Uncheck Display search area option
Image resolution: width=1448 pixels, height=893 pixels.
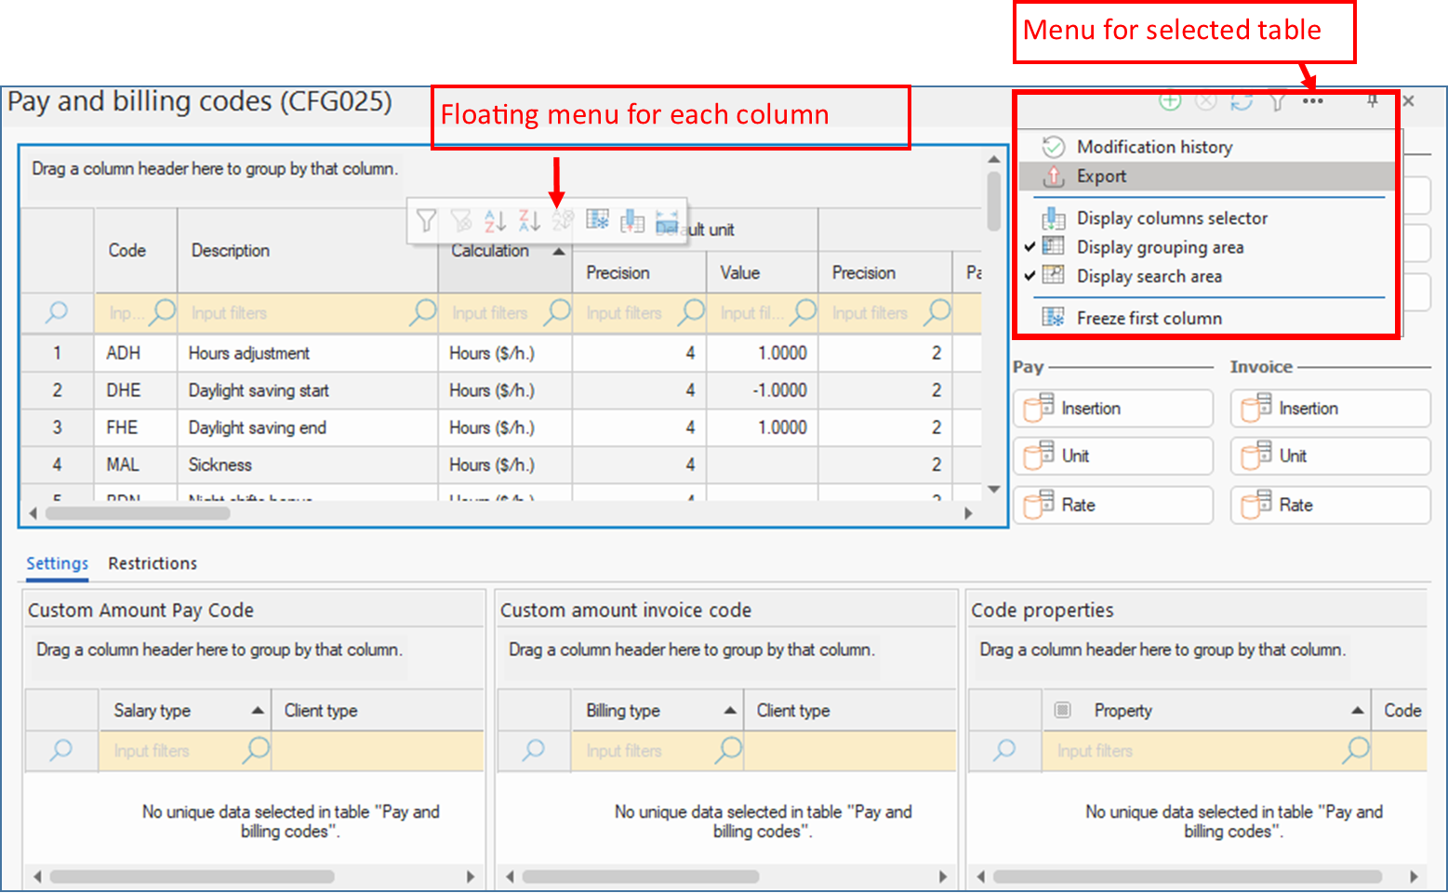coord(1149,276)
